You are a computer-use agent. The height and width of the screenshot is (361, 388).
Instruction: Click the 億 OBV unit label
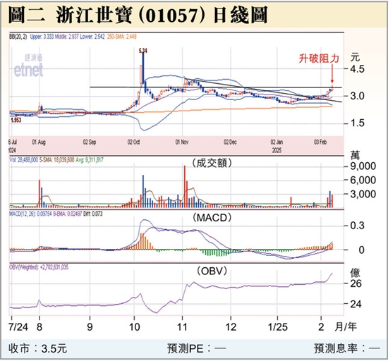click(x=355, y=273)
